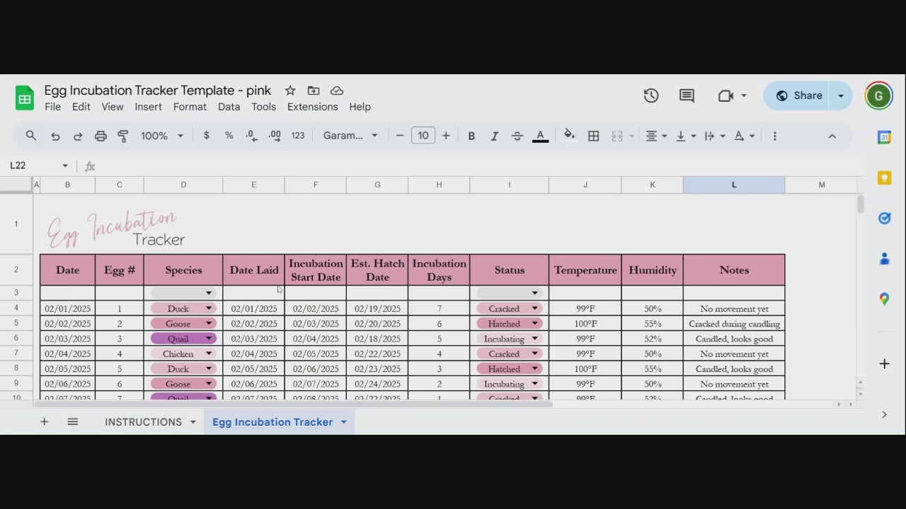Click the print icon in toolbar
The width and height of the screenshot is (906, 509).
pyautogui.click(x=101, y=136)
